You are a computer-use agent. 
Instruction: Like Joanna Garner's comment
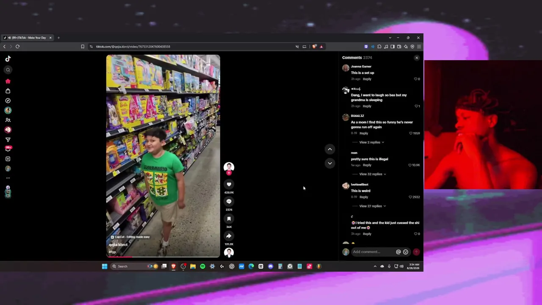(416, 79)
